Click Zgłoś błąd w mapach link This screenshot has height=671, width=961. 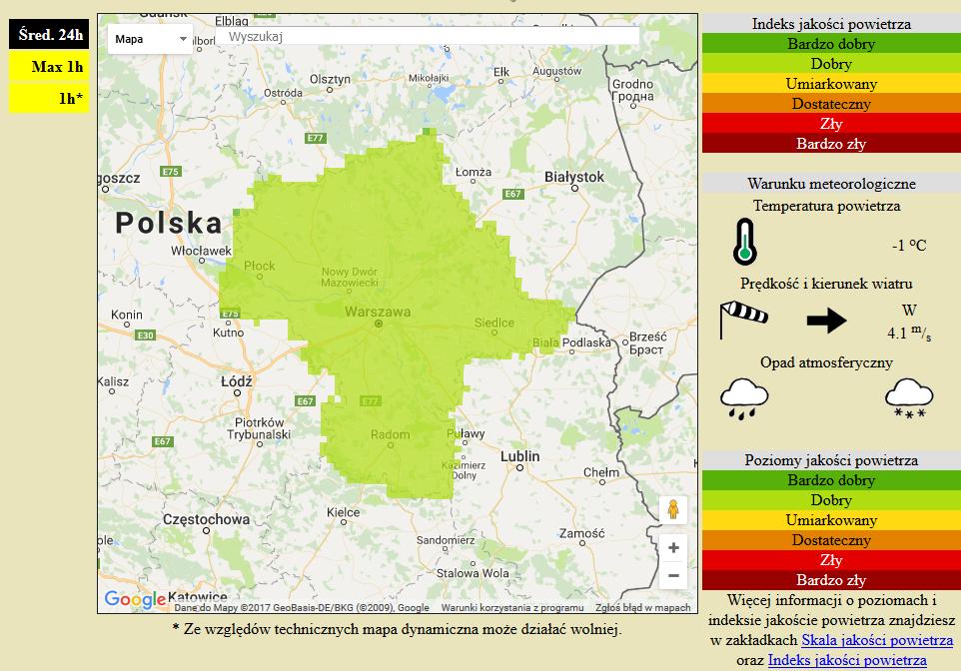tap(643, 608)
